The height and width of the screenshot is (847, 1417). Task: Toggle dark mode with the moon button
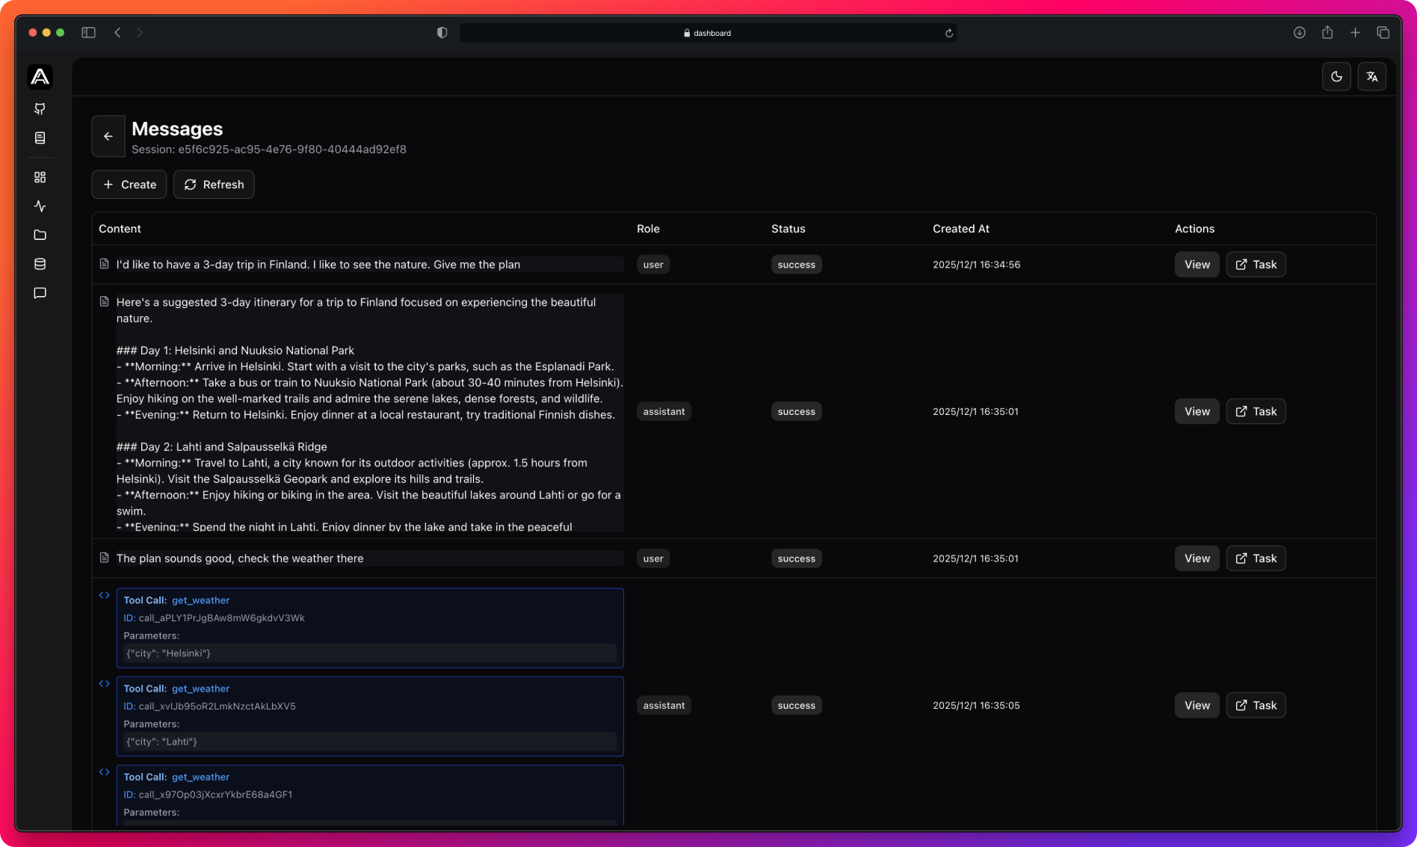(x=1336, y=76)
